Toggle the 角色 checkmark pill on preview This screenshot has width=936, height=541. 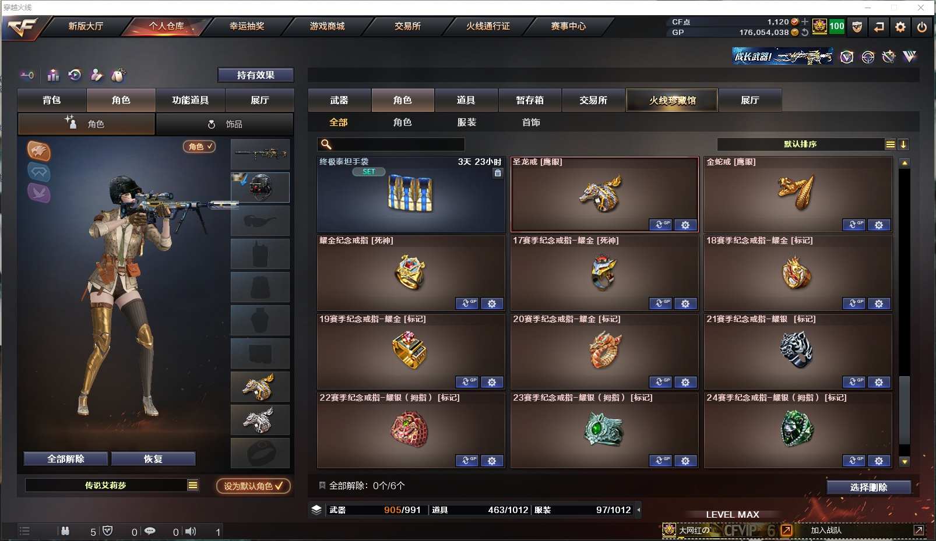[199, 147]
